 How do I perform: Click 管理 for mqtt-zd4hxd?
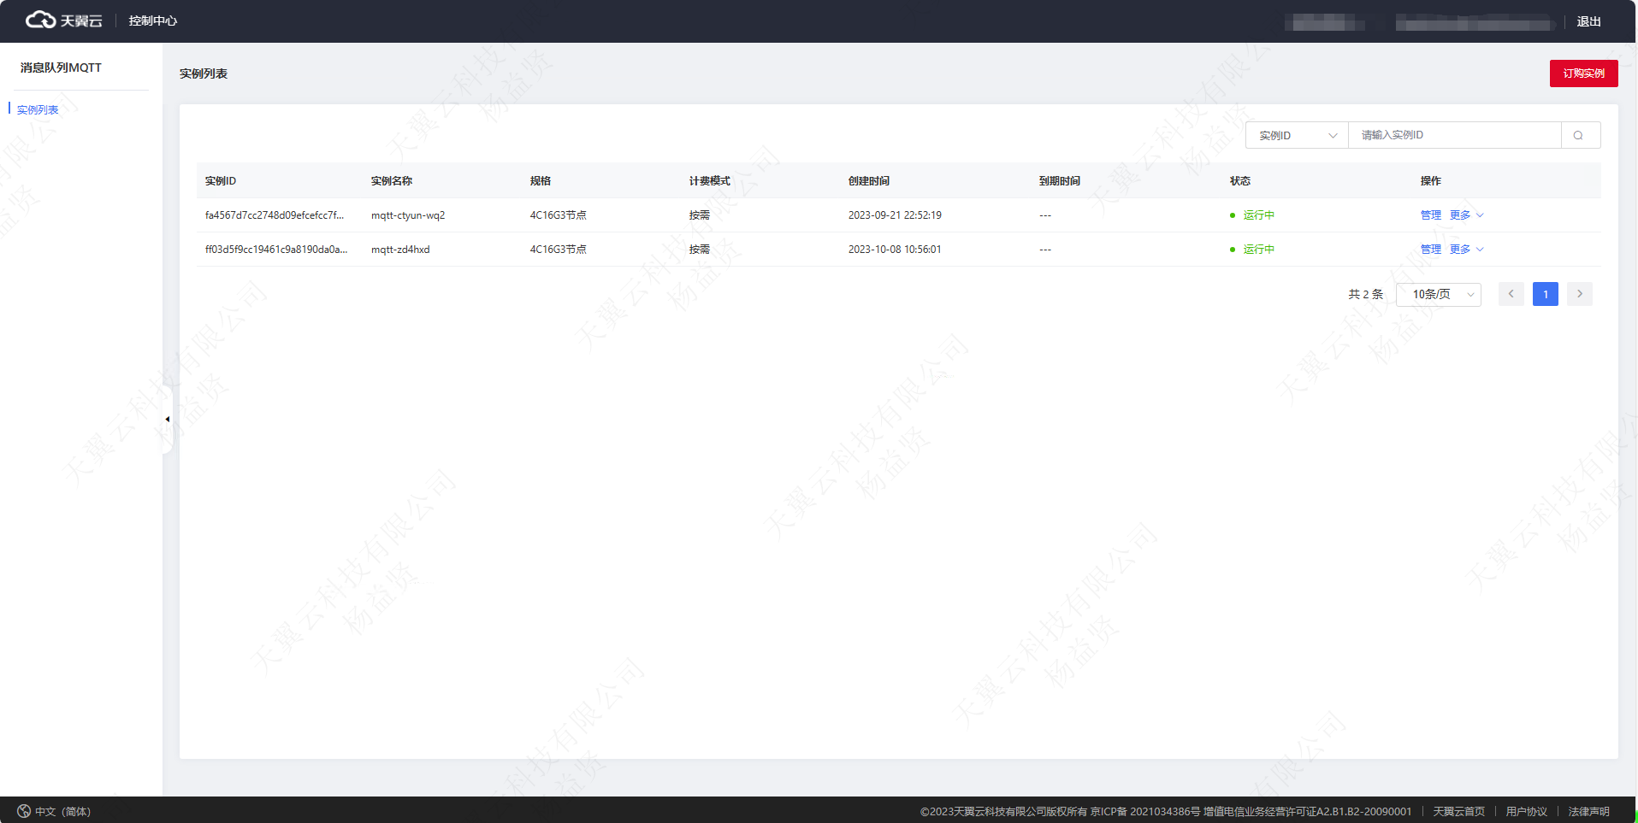click(x=1431, y=250)
